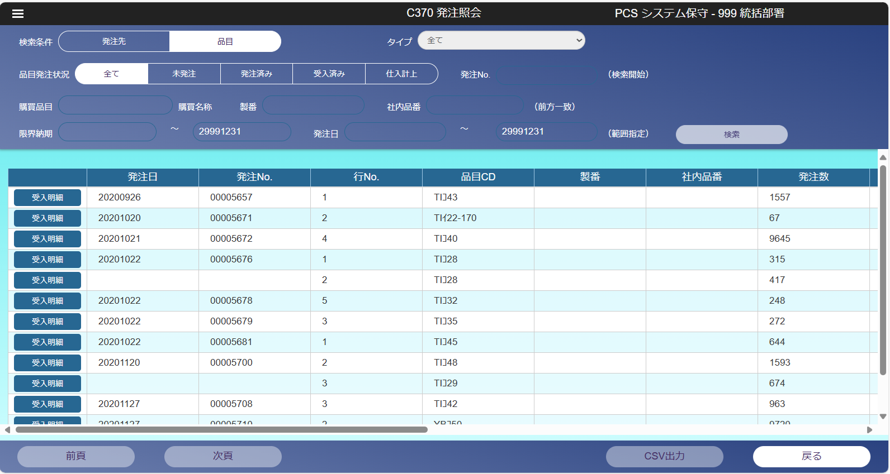The width and height of the screenshot is (890, 474).
Task: Click the 社内品番 column header
Action: coord(702,177)
